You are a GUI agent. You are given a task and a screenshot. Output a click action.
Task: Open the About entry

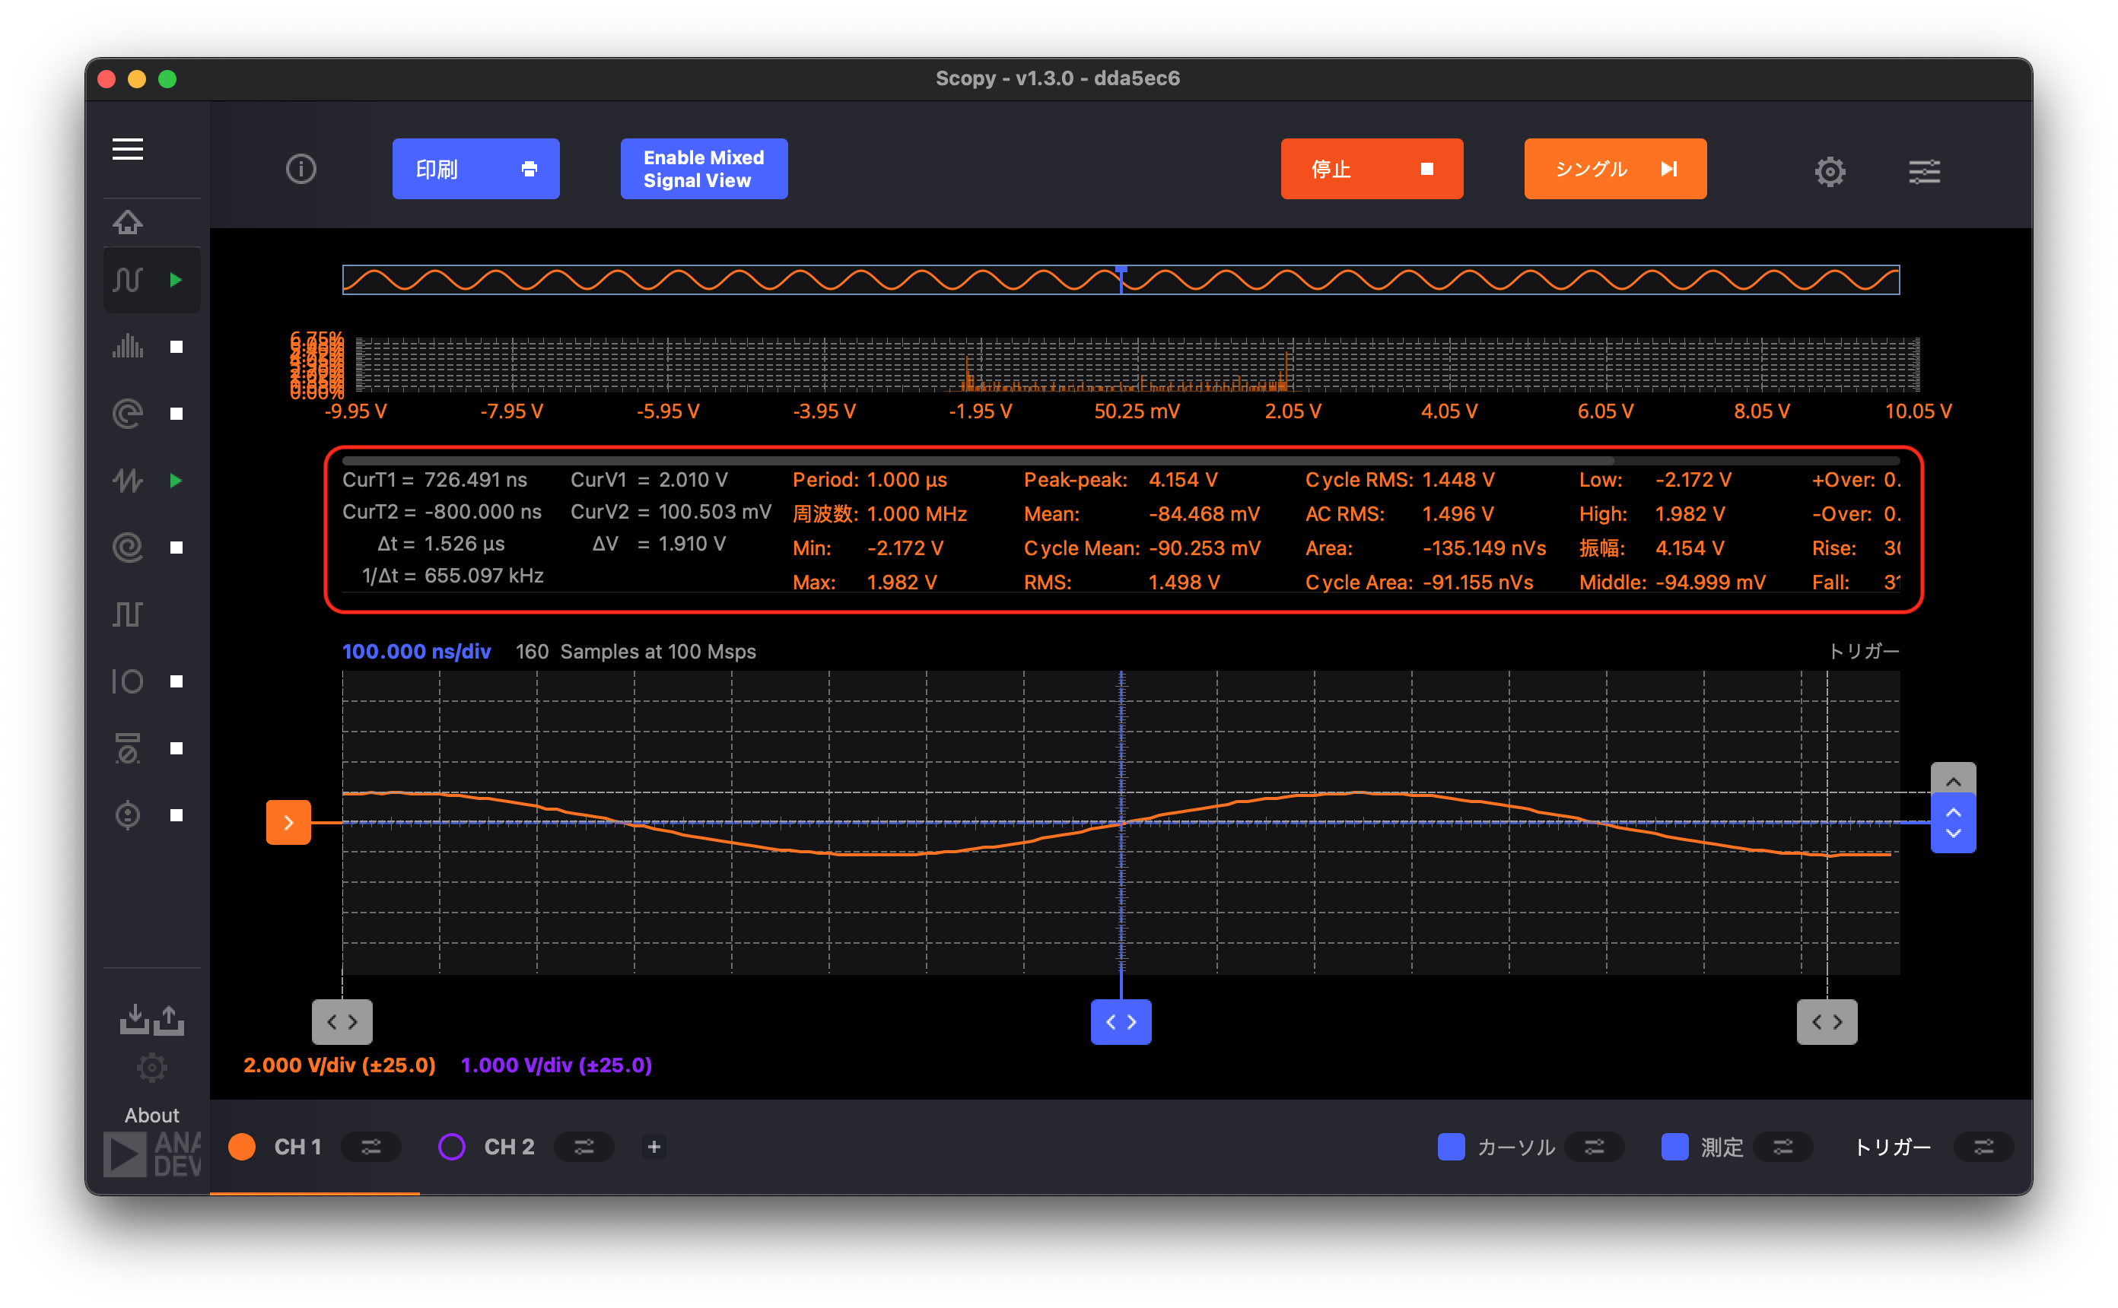click(x=152, y=1115)
